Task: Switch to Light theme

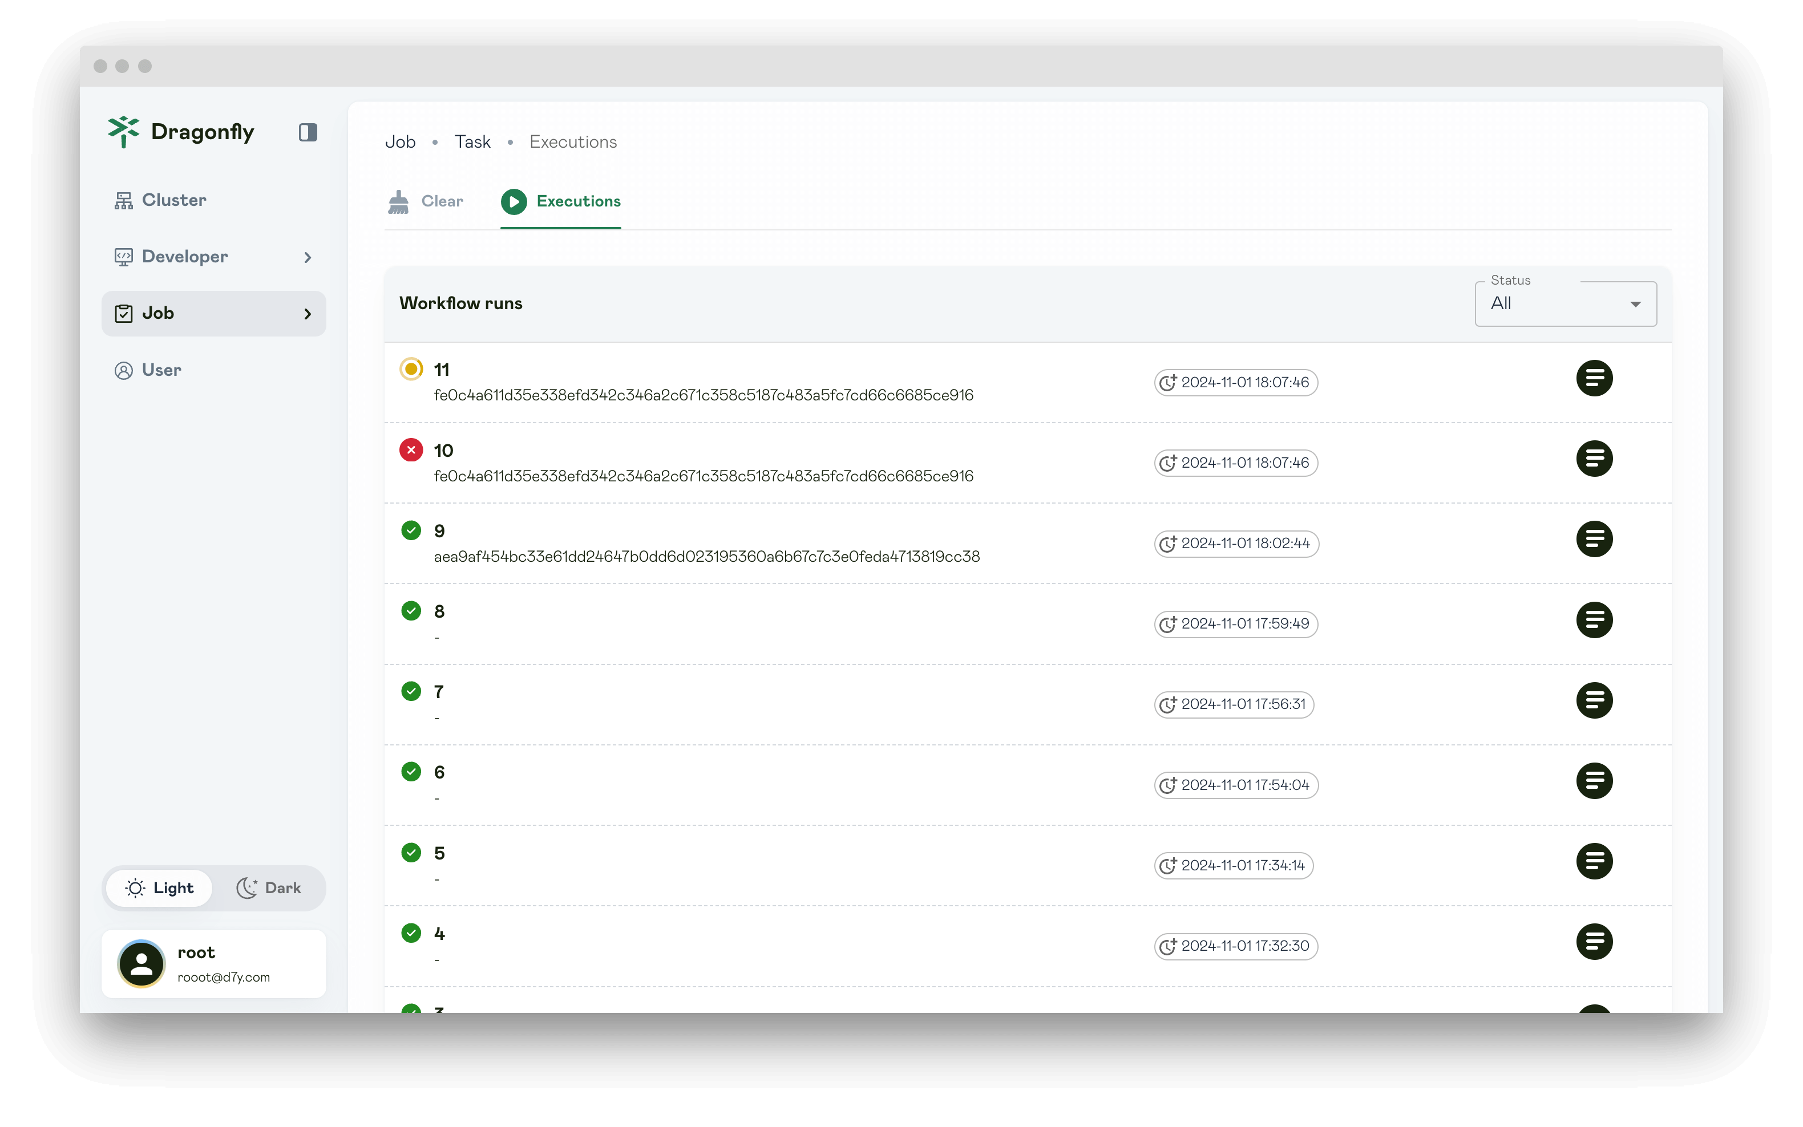Action: (x=160, y=887)
